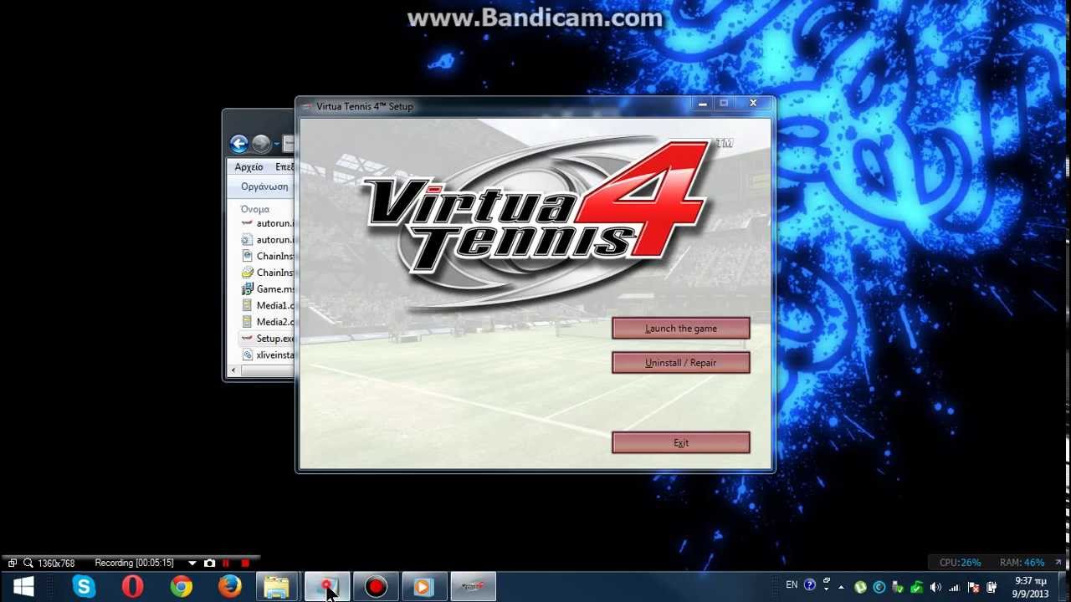Select the Media2 cabinet file
1071x602 pixels.
pyautogui.click(x=267, y=322)
